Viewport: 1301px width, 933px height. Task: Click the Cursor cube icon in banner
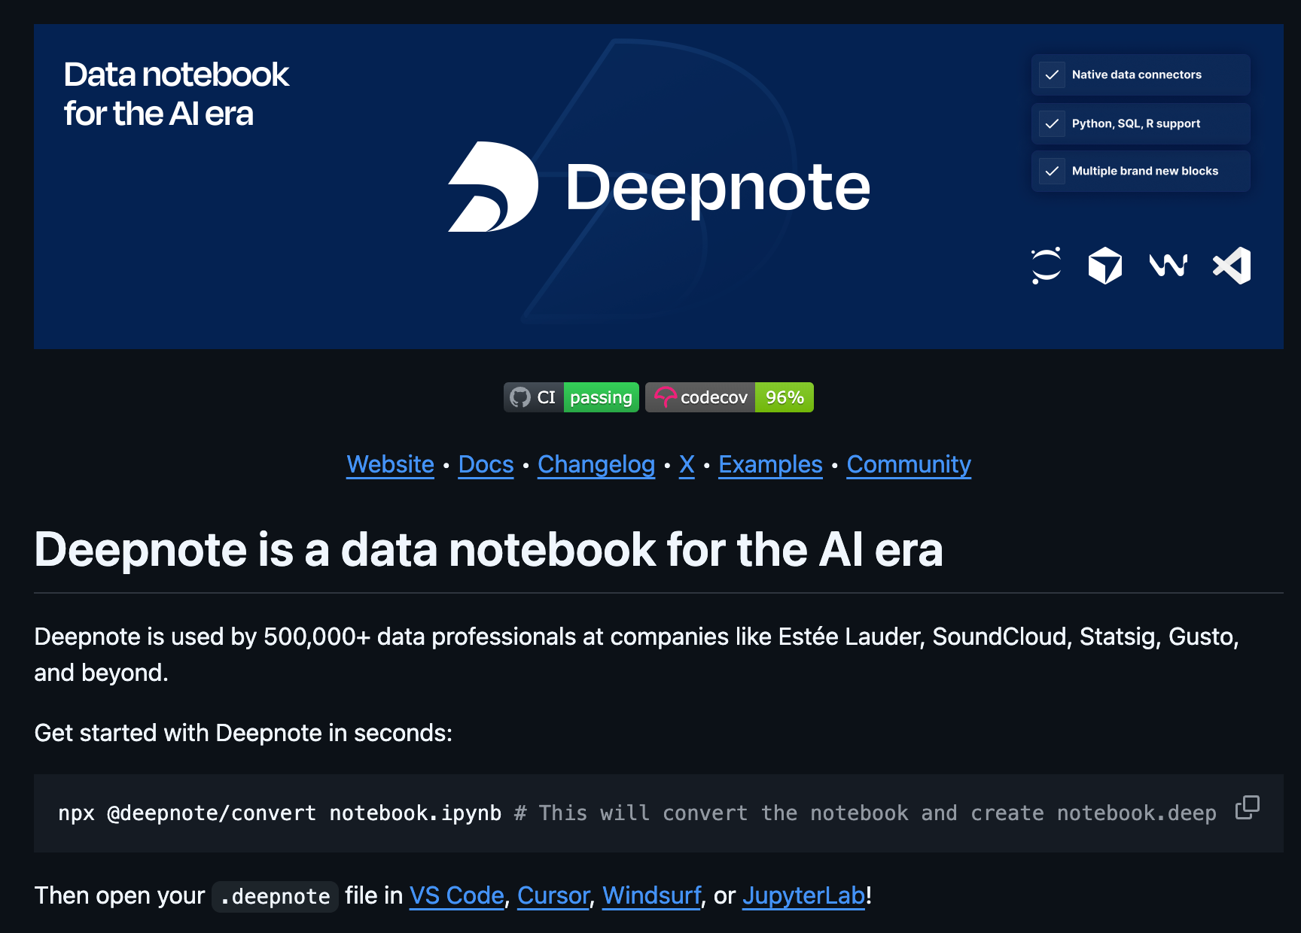tap(1105, 266)
